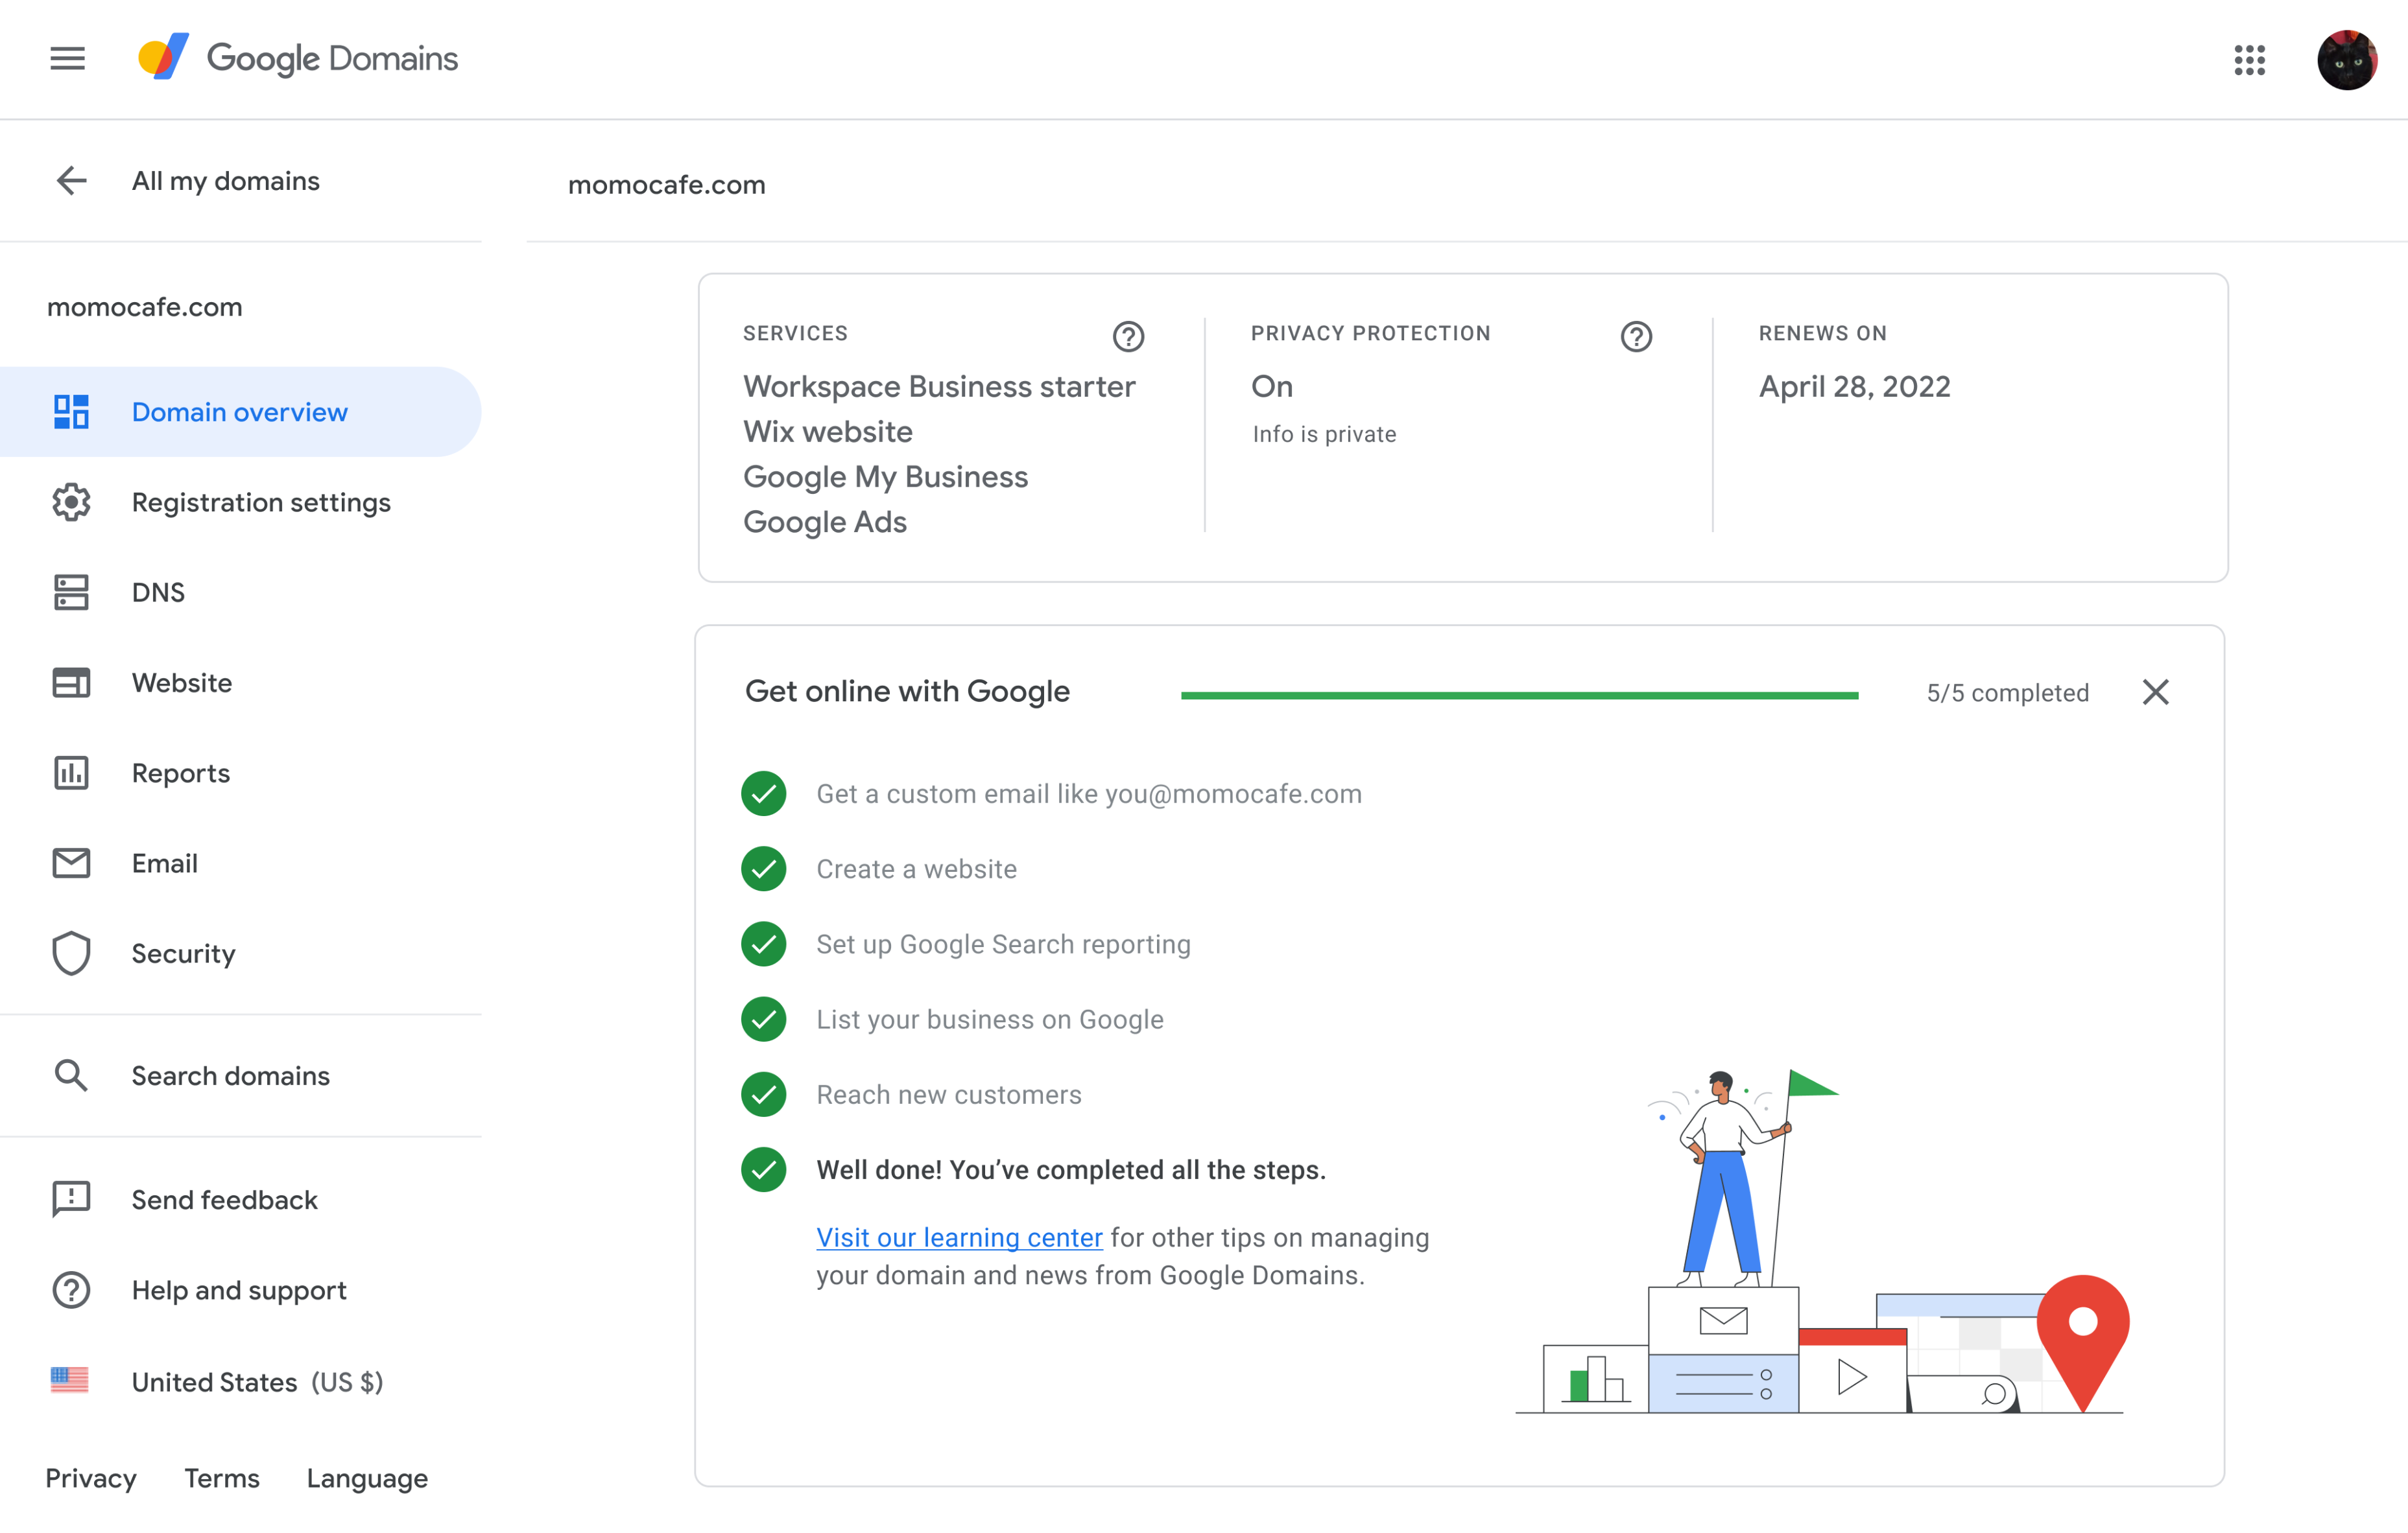Click the Reports chart icon
This screenshot has width=2408, height=1533.
click(71, 773)
